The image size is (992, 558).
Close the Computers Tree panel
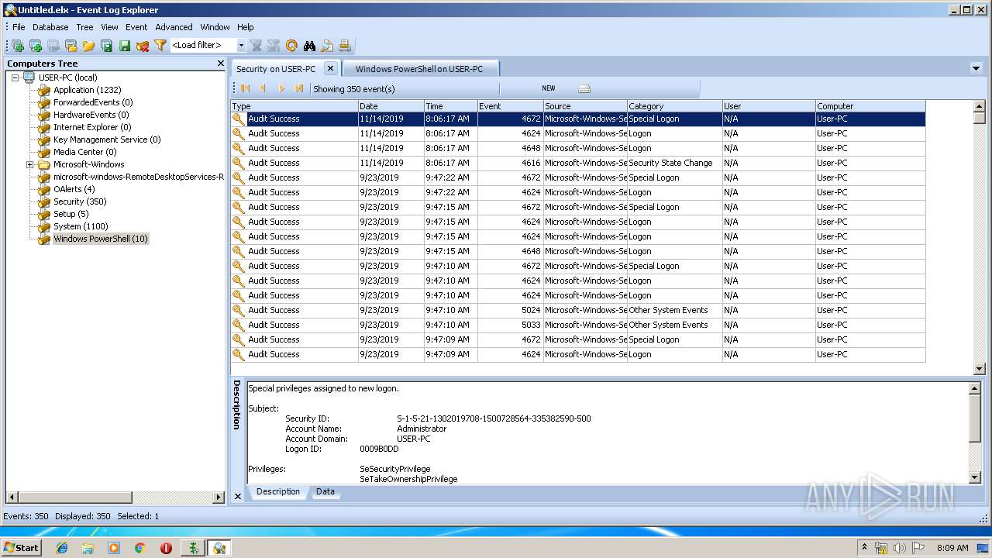pyautogui.click(x=220, y=64)
